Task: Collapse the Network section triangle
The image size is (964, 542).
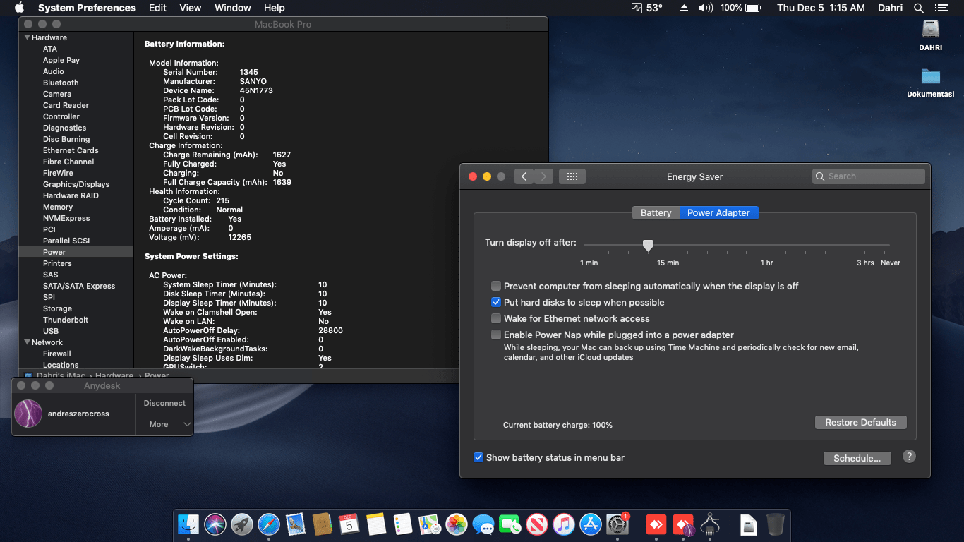Action: pyautogui.click(x=27, y=342)
